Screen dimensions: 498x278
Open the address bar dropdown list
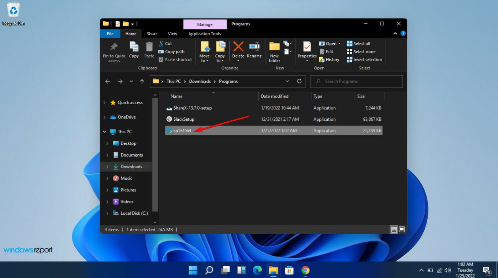[x=287, y=81]
